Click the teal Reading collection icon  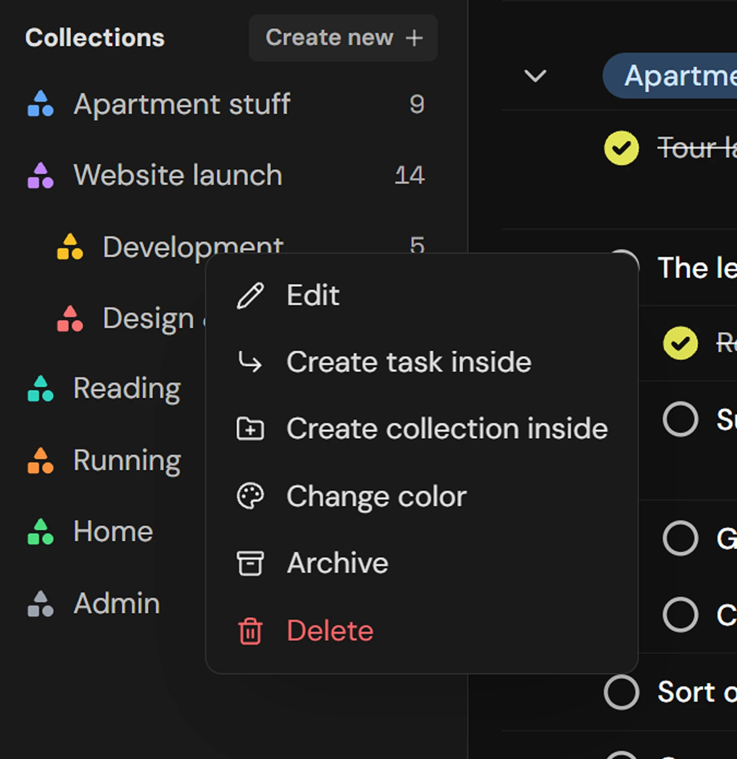click(x=40, y=388)
